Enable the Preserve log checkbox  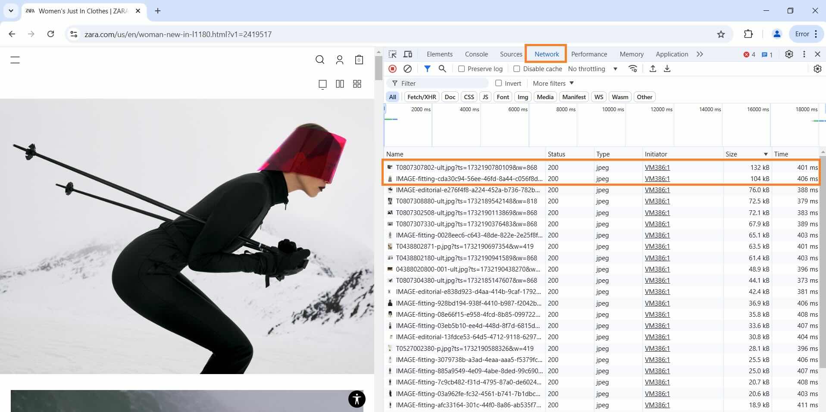click(461, 69)
